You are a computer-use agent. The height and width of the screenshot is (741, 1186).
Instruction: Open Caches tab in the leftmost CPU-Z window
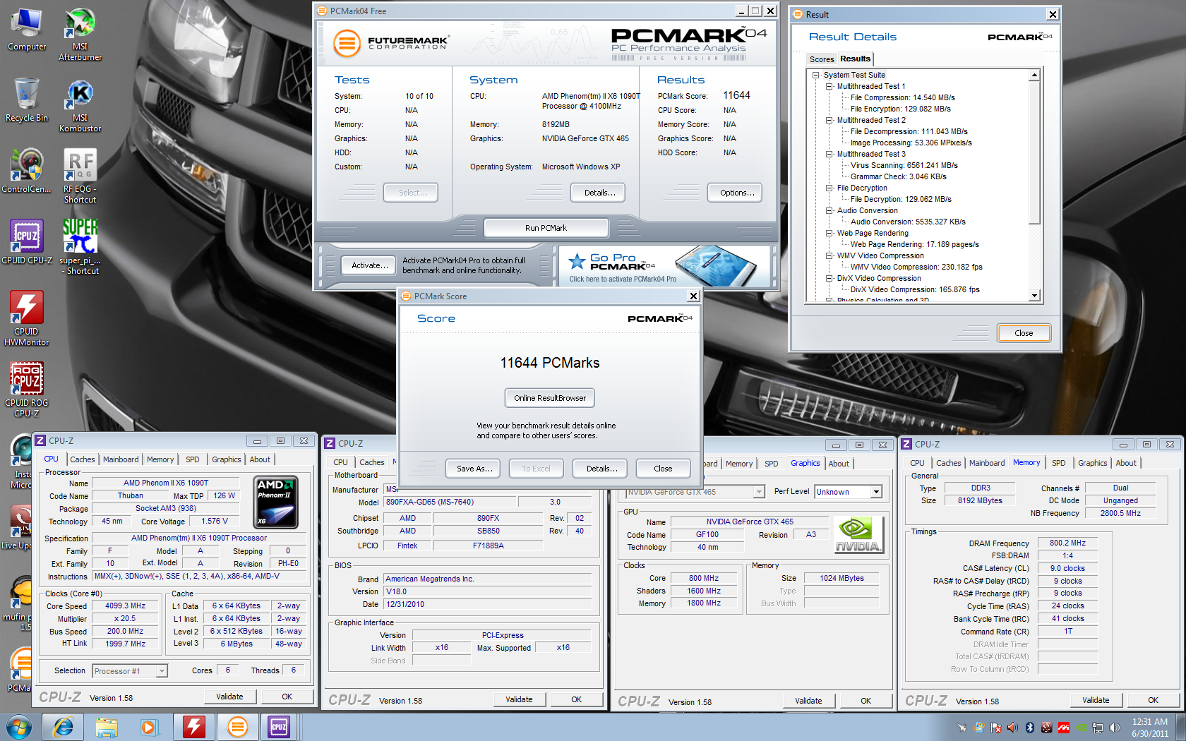coord(82,459)
